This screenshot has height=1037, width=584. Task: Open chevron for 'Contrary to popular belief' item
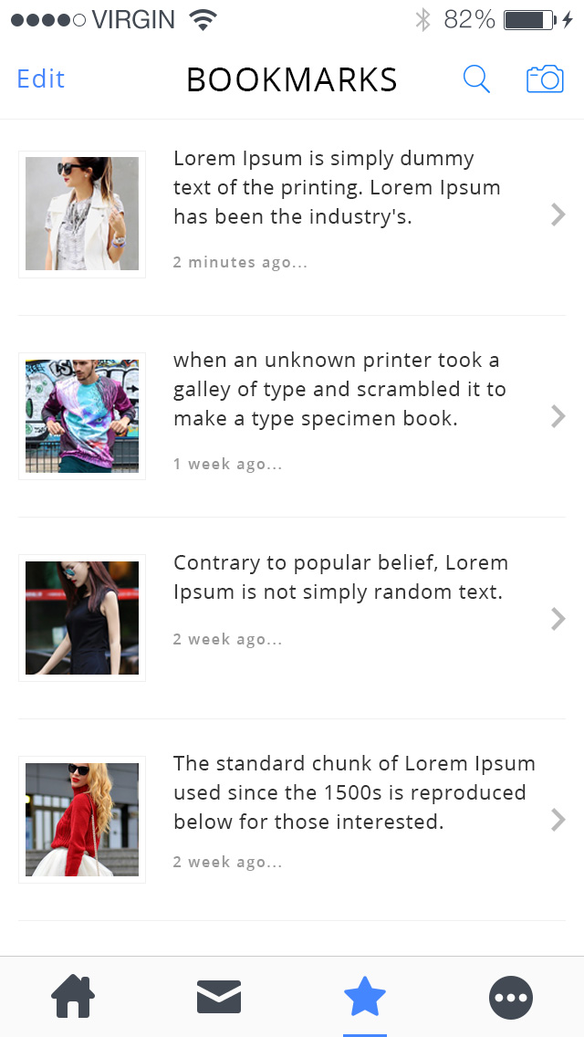point(558,618)
